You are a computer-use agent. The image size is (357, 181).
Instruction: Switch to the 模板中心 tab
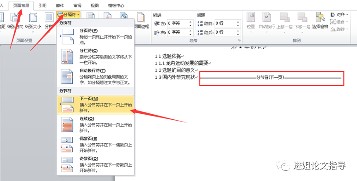(116, 6)
